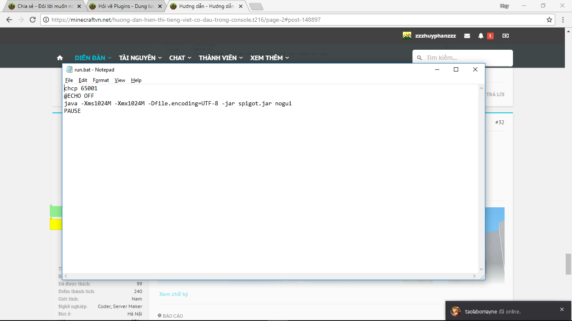Click Notepad vertical scroll down arrow

click(x=481, y=269)
